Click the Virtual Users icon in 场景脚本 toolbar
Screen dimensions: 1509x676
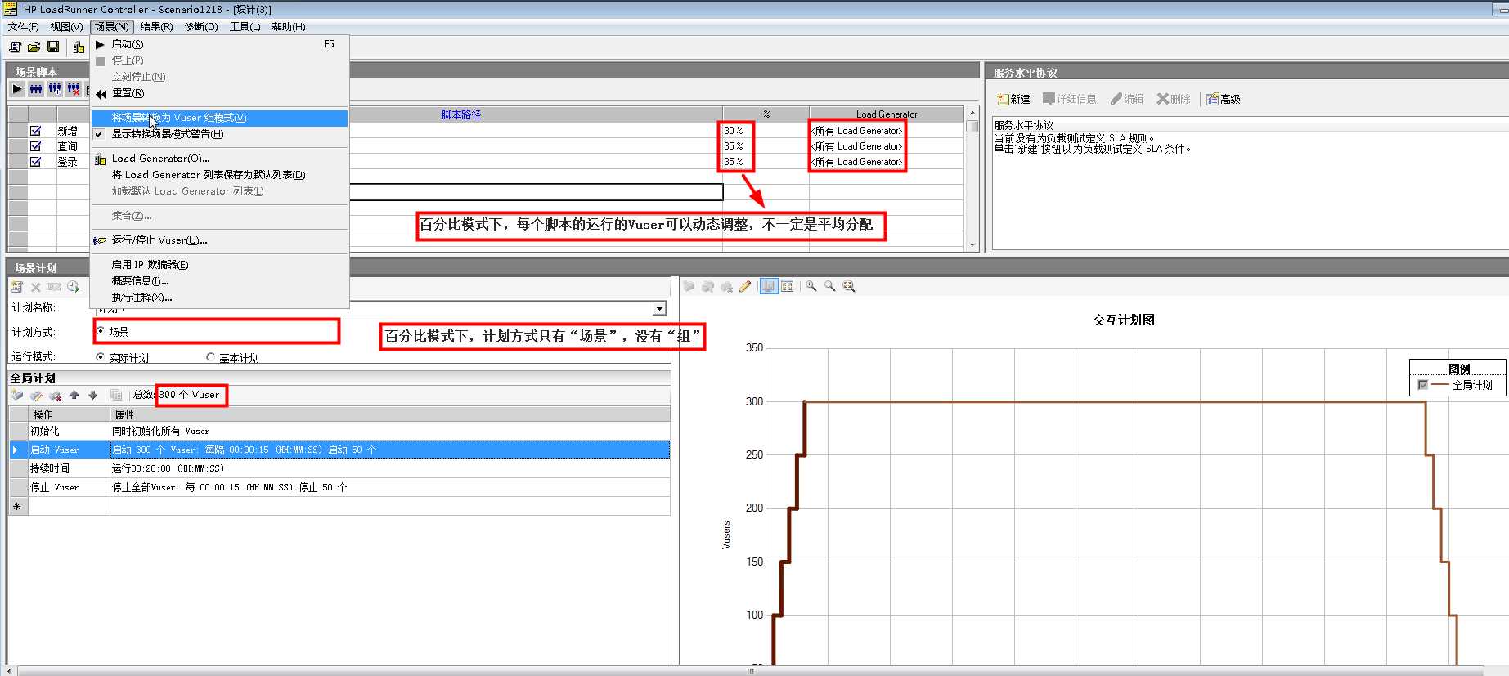36,89
